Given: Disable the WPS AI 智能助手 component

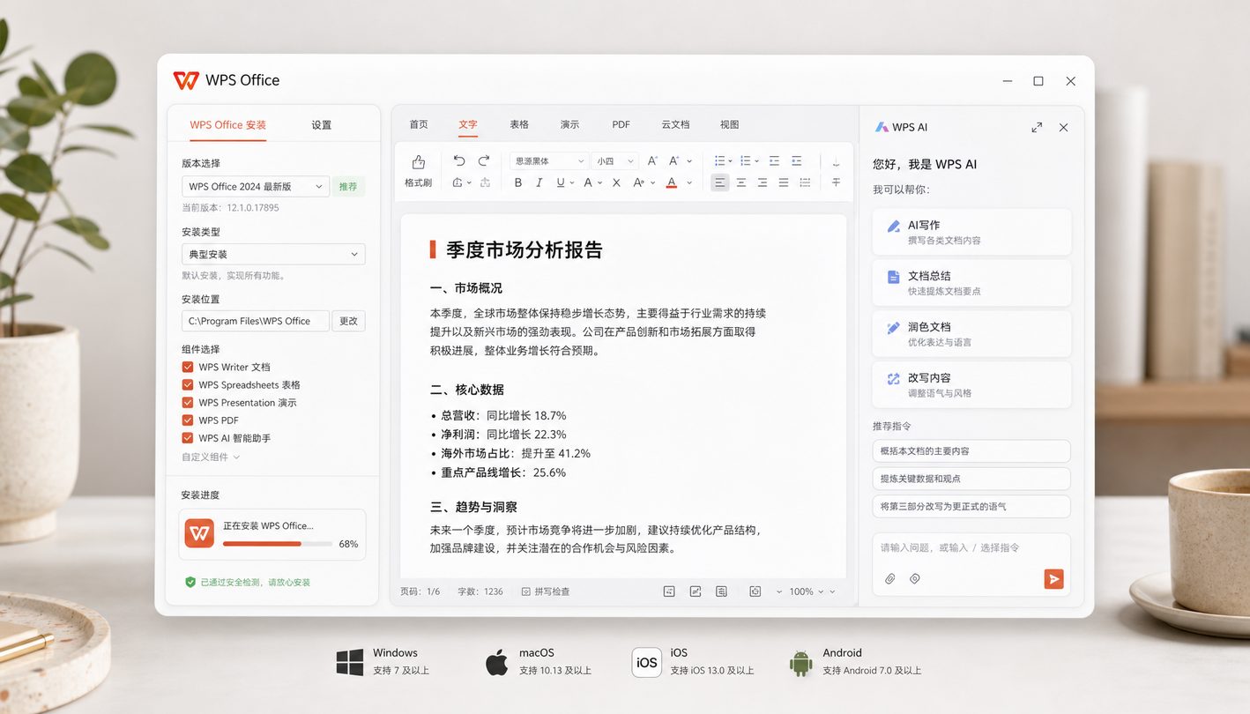Looking at the screenshot, I should pos(188,437).
